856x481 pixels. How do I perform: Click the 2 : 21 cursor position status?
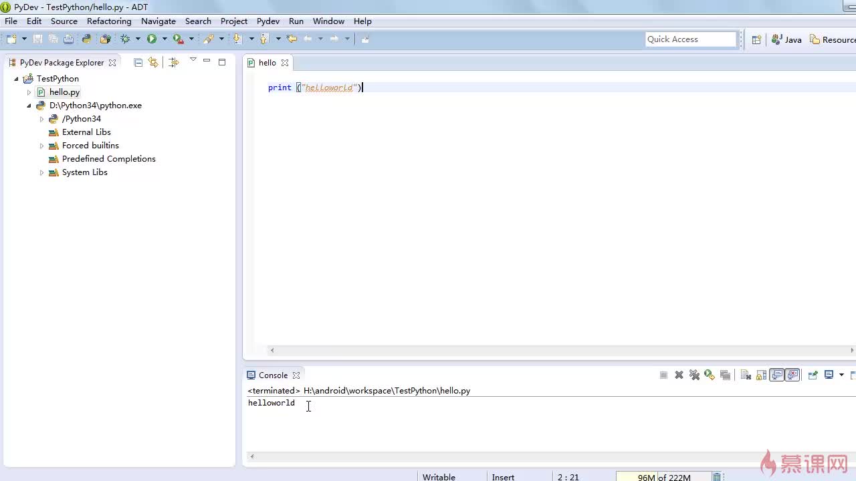click(568, 477)
